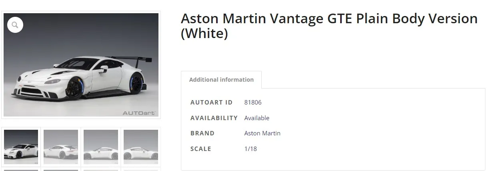Click the AUTOART ID label
This screenshot has height=171, width=487.
pos(211,103)
